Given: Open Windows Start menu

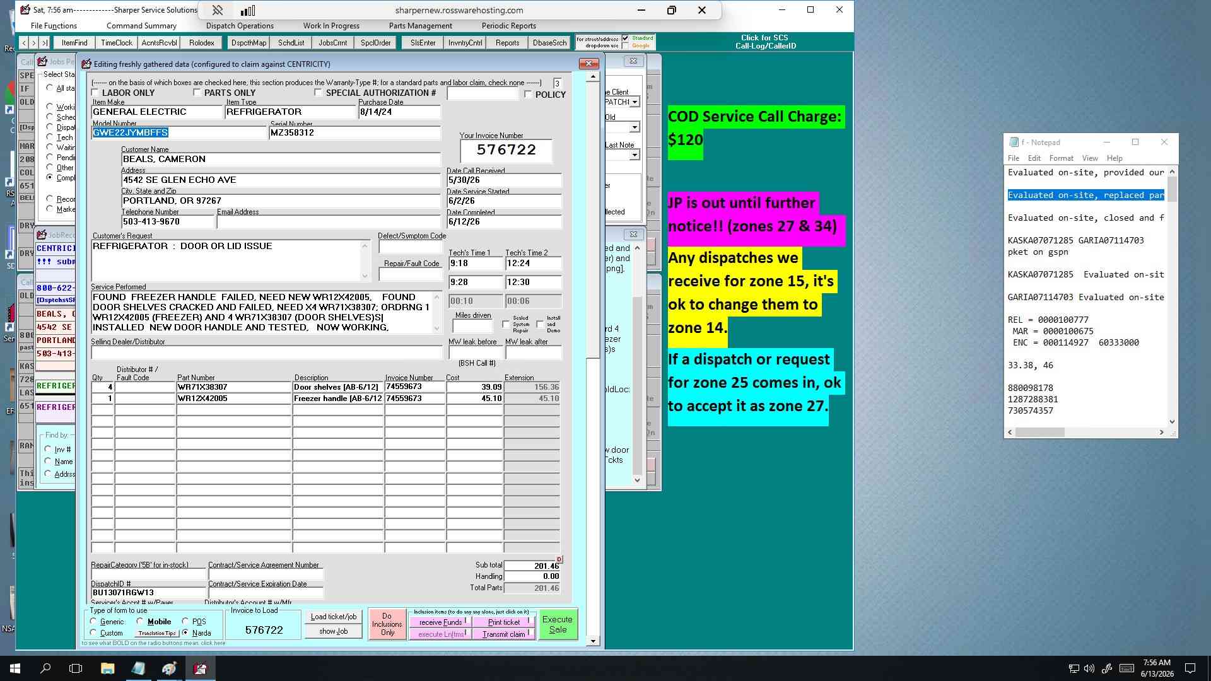Looking at the screenshot, I should (15, 668).
